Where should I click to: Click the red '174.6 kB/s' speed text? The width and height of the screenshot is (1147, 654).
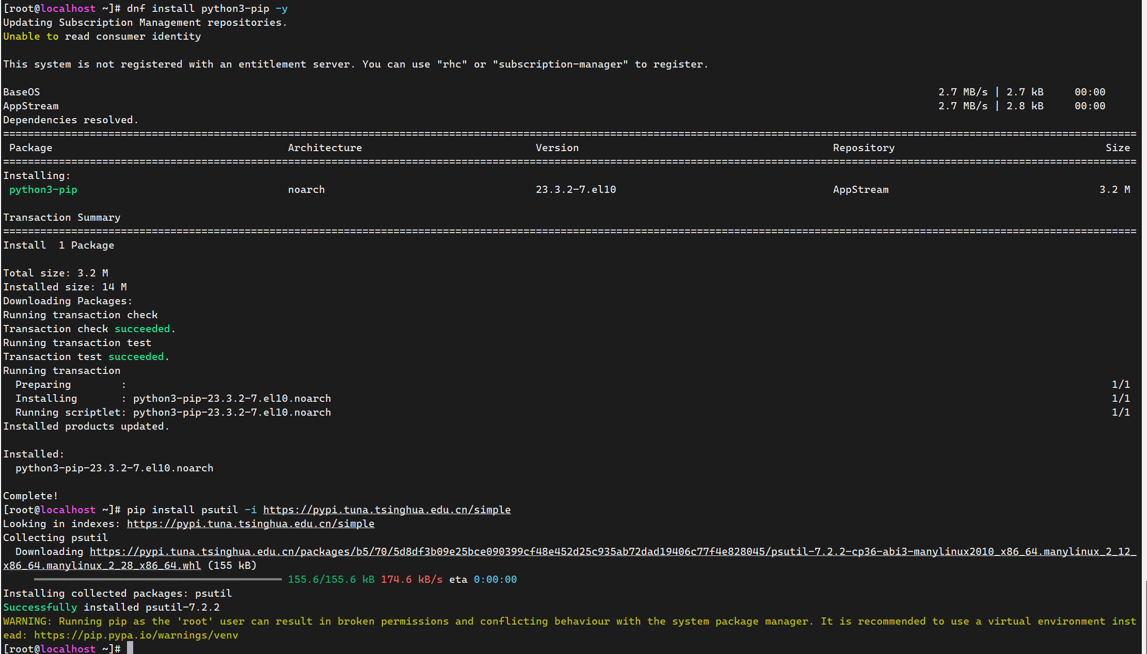tap(411, 579)
